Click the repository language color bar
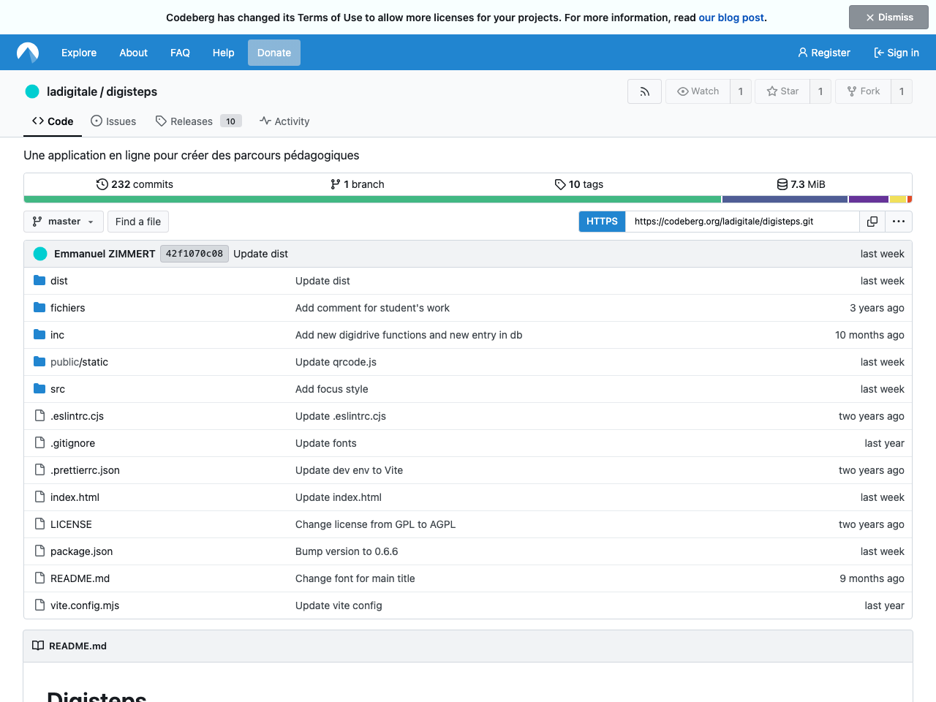Screen dimensions: 936x702 point(468,198)
